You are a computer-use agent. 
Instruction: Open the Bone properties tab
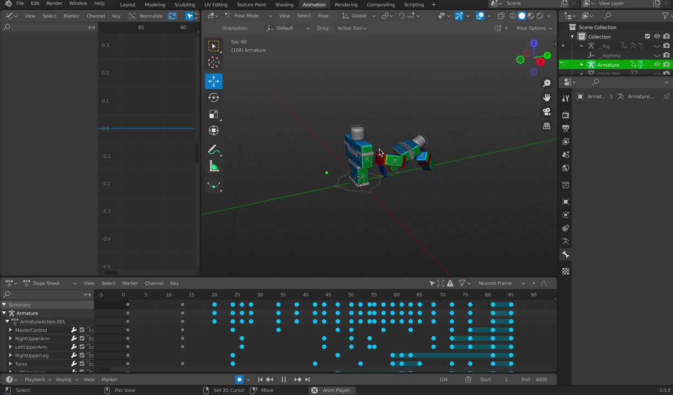(x=566, y=255)
